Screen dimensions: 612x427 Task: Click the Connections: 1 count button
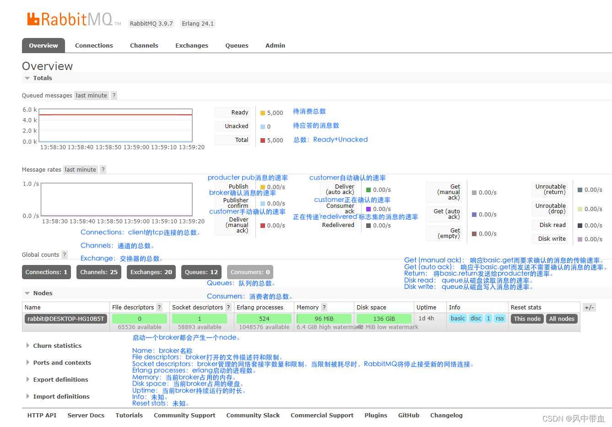click(46, 272)
